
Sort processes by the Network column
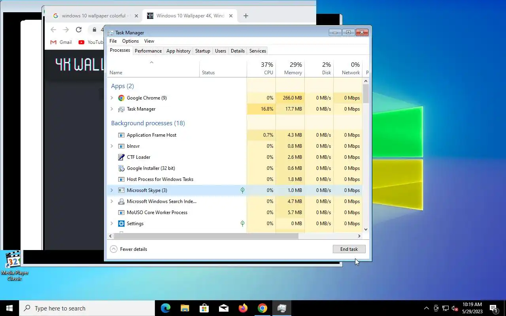click(348, 68)
